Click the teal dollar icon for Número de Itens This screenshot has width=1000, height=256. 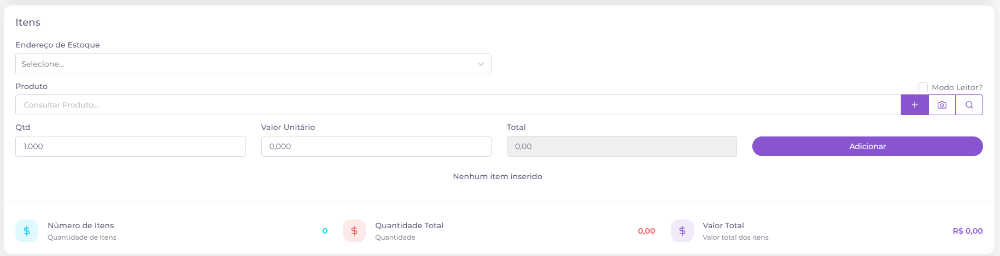point(27,231)
